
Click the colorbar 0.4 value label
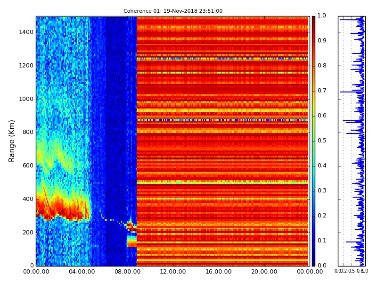point(322,166)
